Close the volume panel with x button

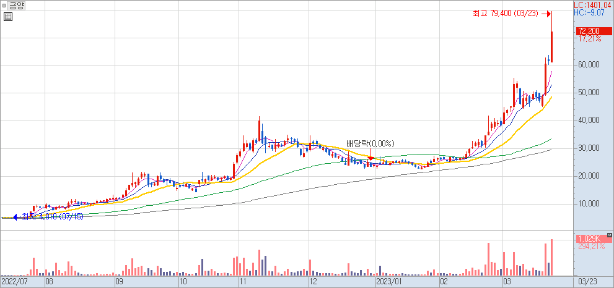click(609, 235)
